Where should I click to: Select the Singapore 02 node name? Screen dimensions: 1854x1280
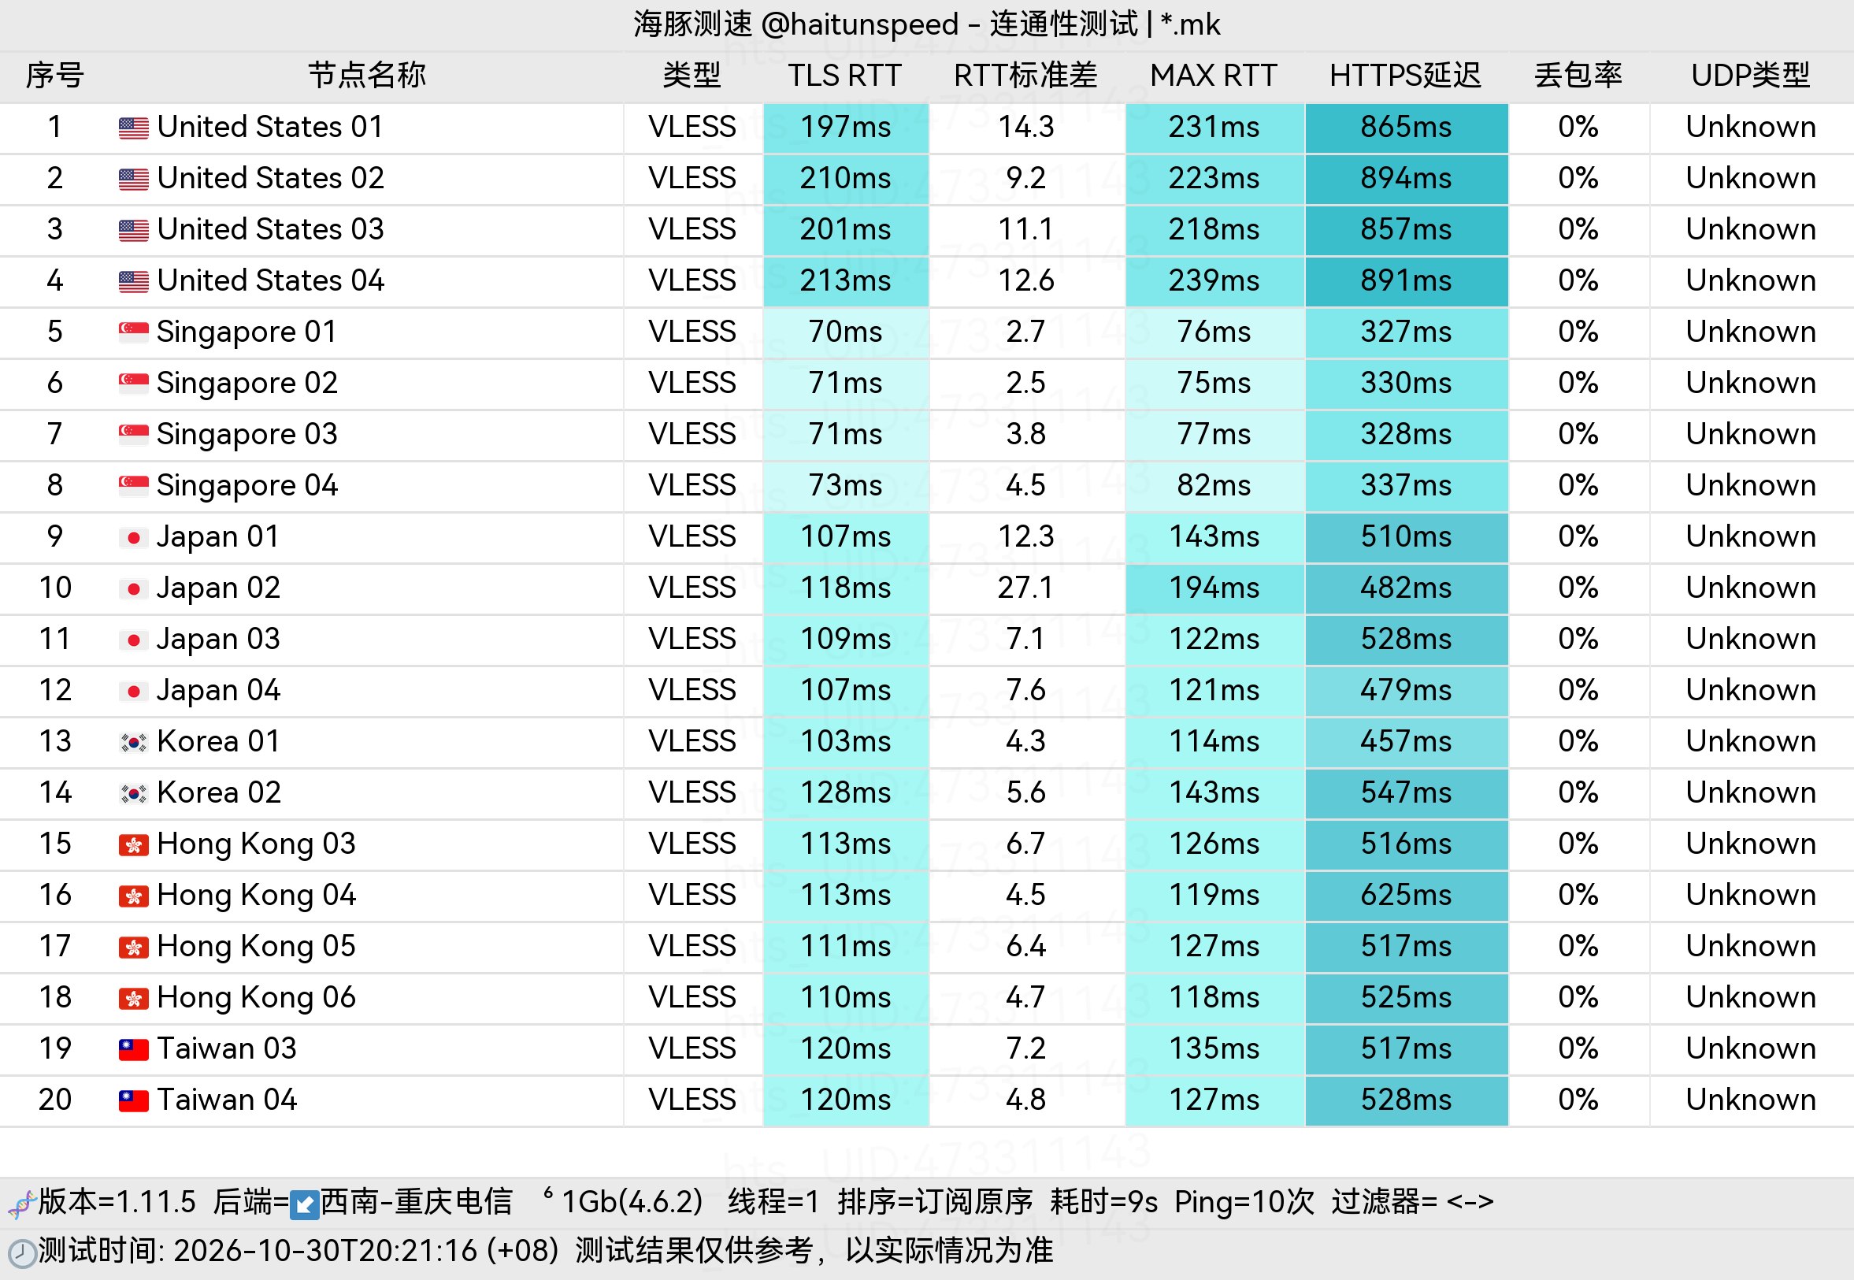[247, 384]
